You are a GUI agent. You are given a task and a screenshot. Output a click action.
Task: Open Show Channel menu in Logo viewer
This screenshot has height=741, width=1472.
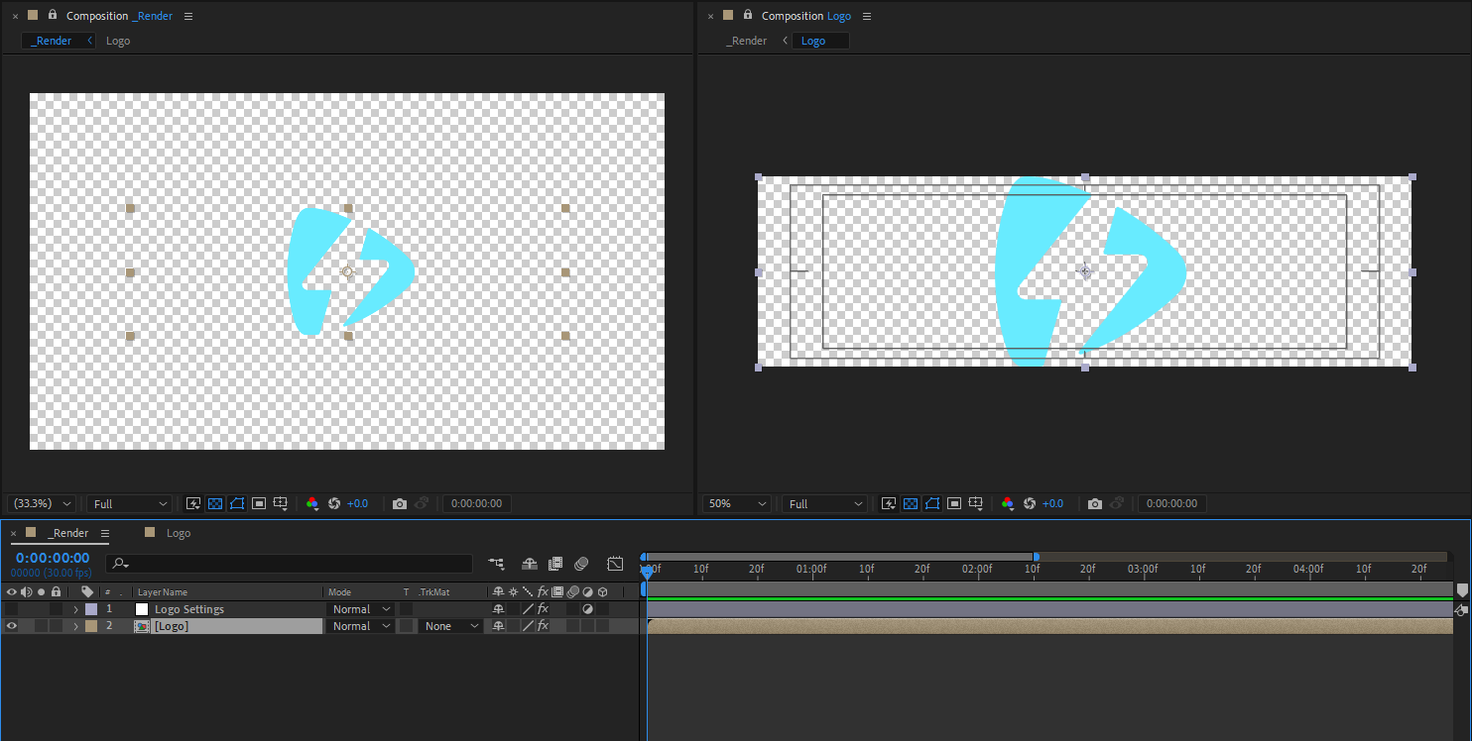click(1008, 503)
